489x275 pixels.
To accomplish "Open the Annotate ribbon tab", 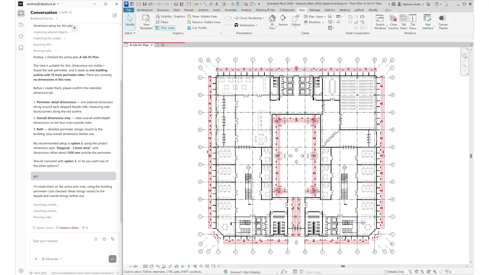I will 230,10.
